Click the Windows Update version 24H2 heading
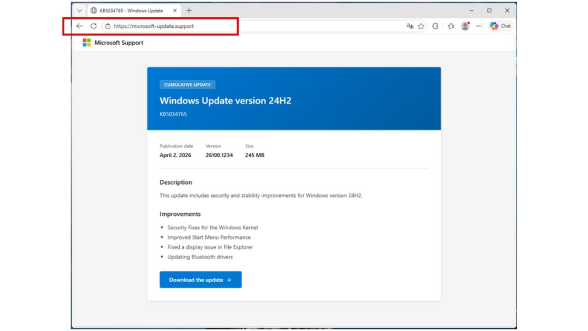This screenshot has height=331, width=588. (226, 101)
